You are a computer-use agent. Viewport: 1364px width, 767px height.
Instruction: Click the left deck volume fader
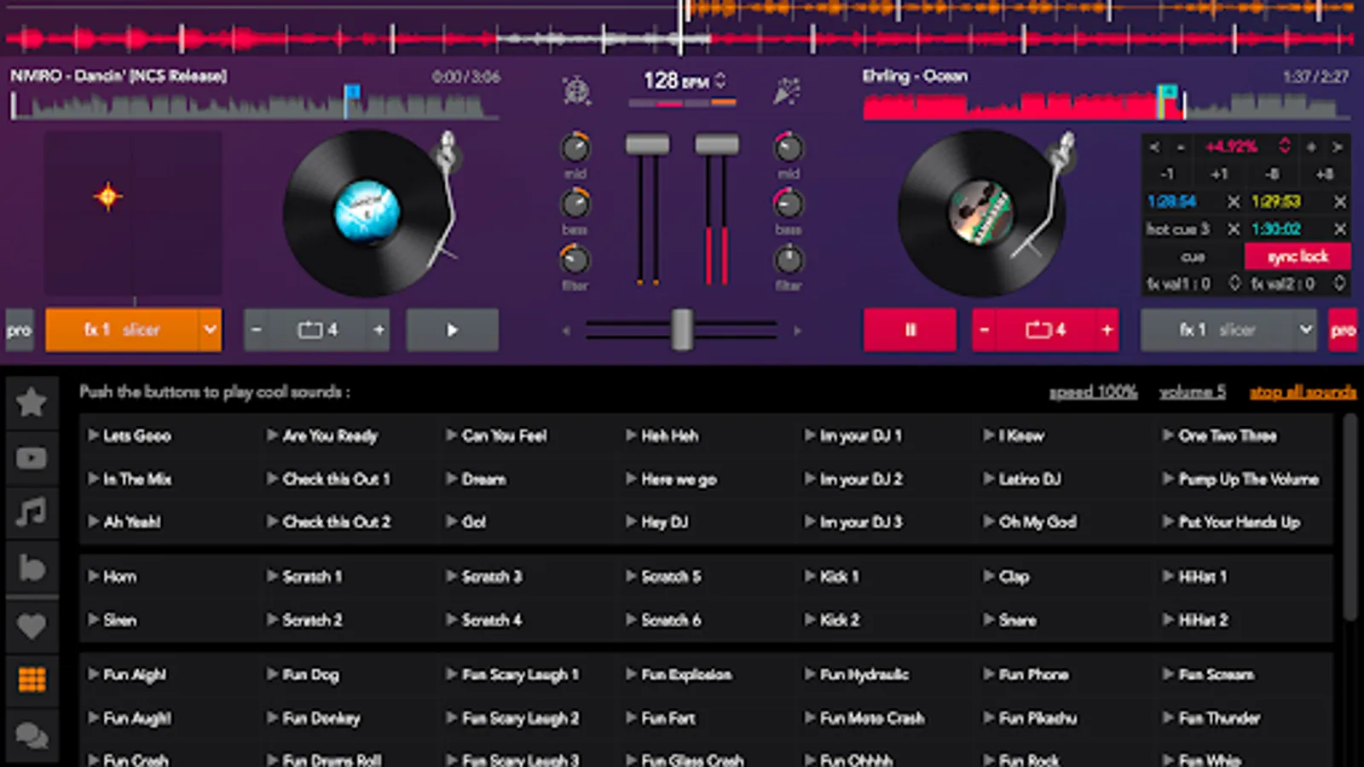coord(648,144)
